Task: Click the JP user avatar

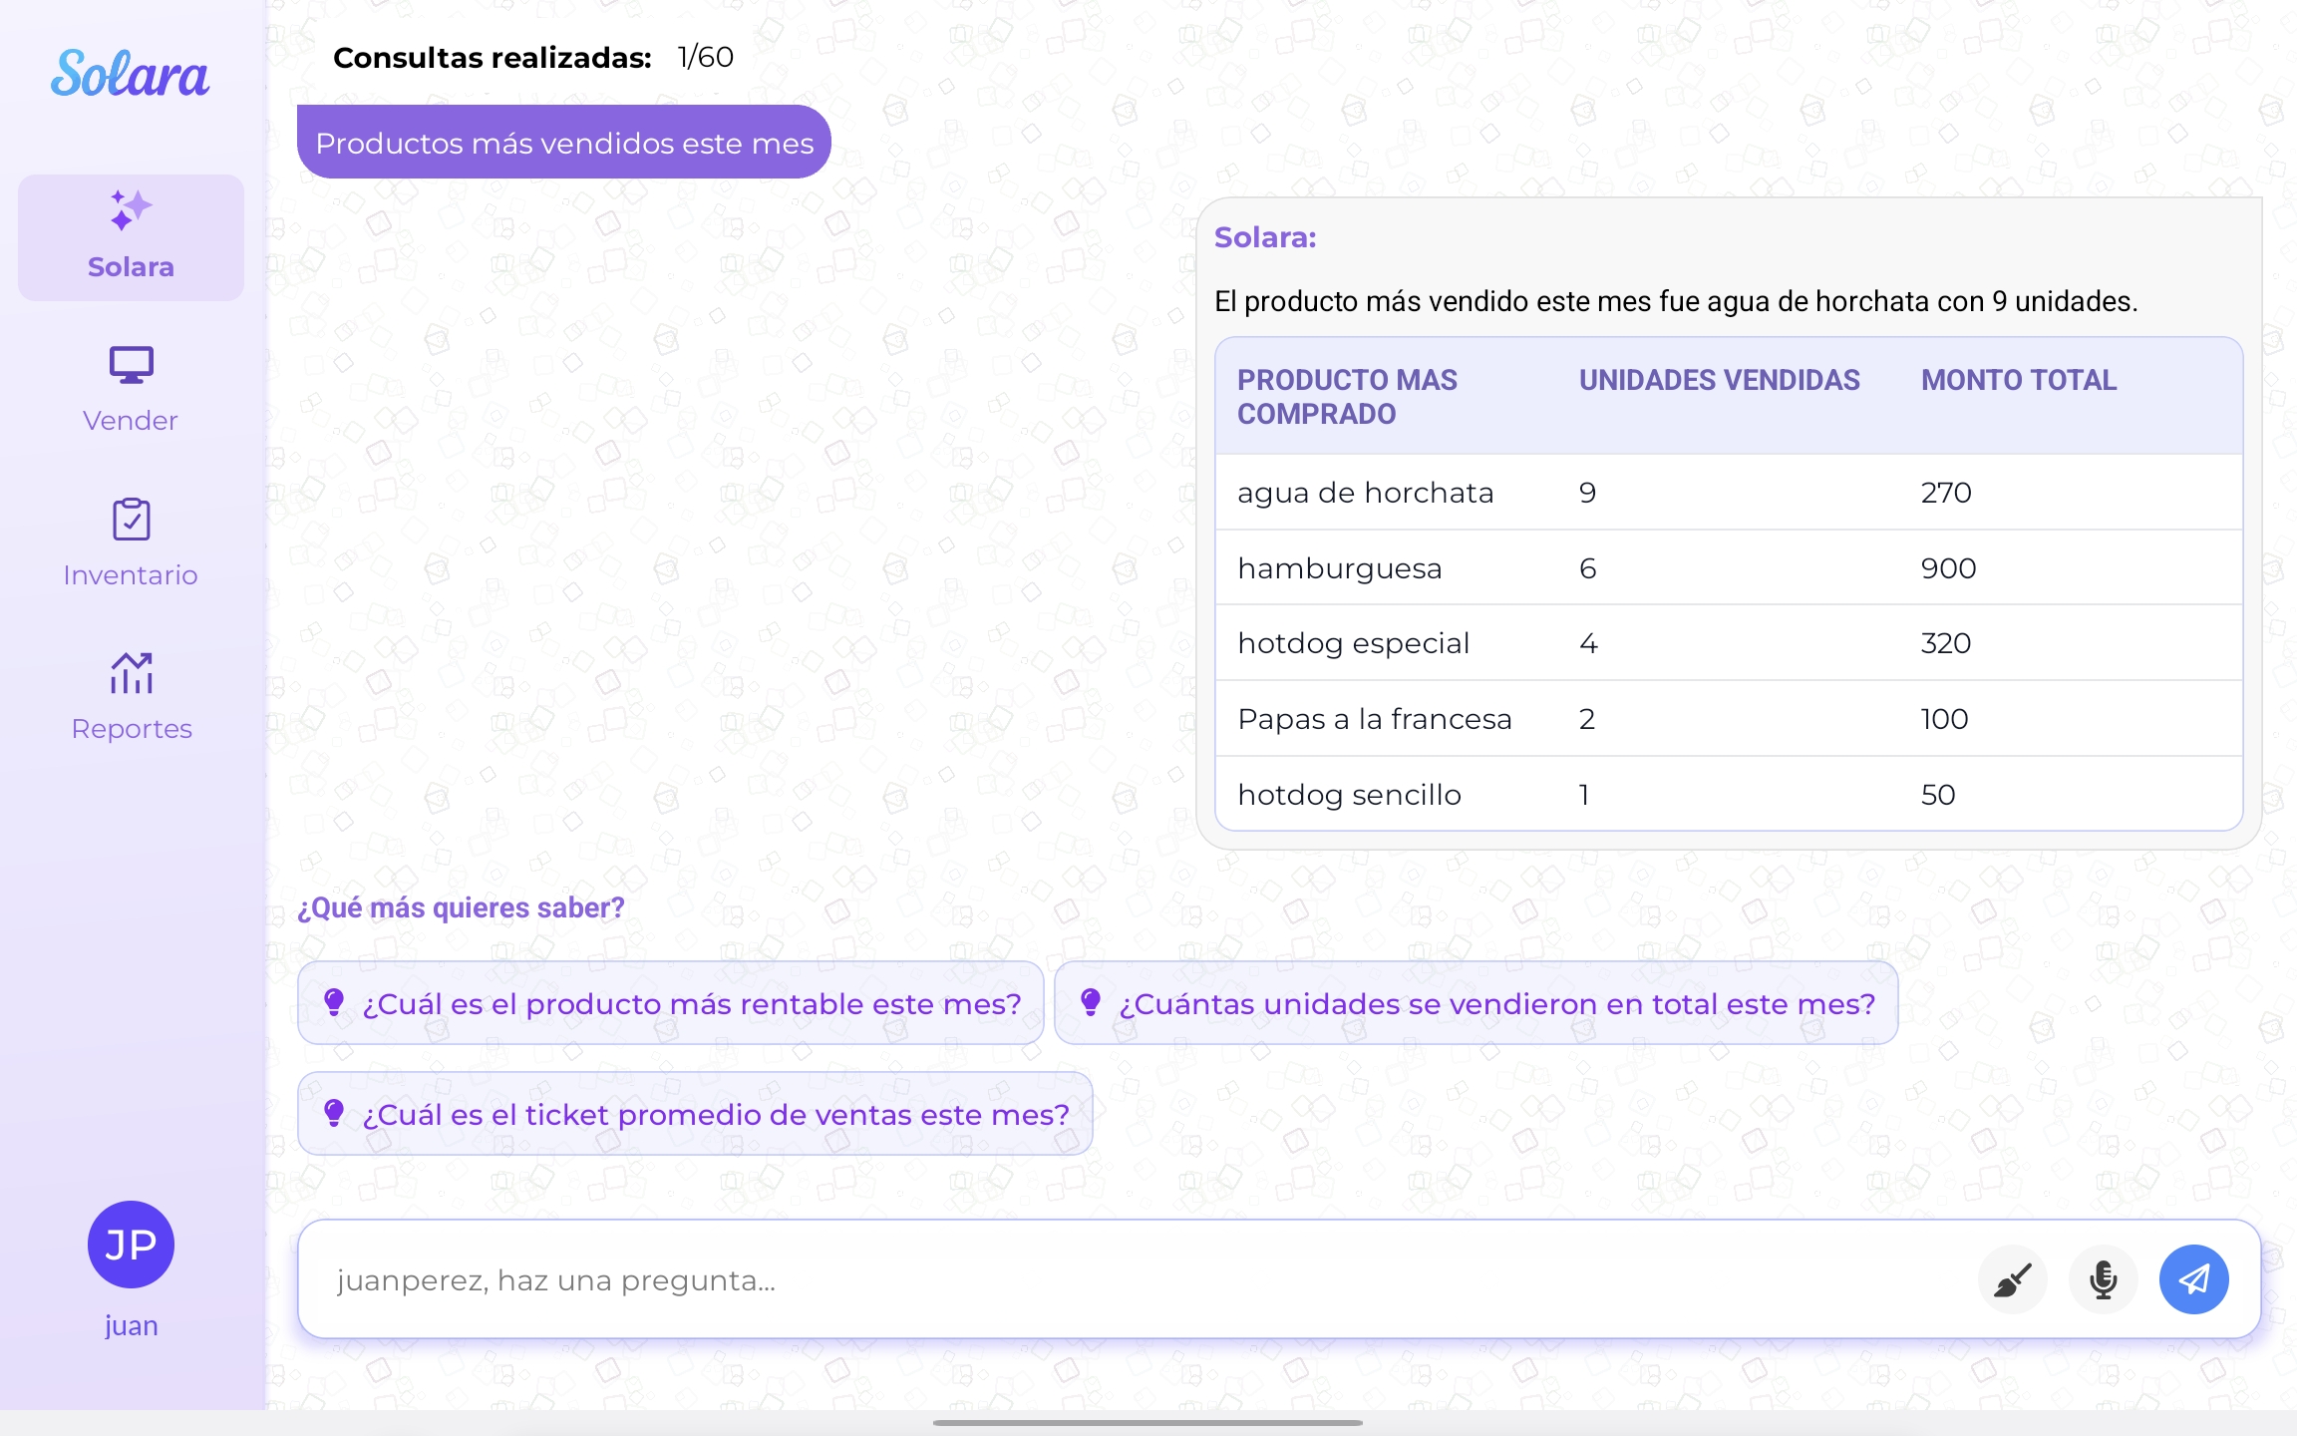Action: pyautogui.click(x=131, y=1245)
